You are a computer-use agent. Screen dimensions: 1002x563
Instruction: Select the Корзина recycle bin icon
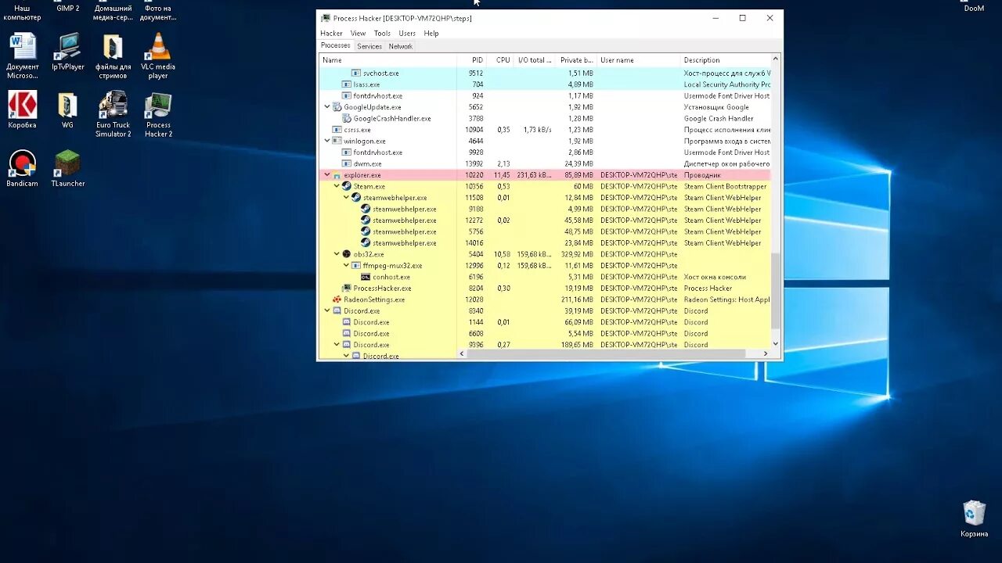(975, 519)
